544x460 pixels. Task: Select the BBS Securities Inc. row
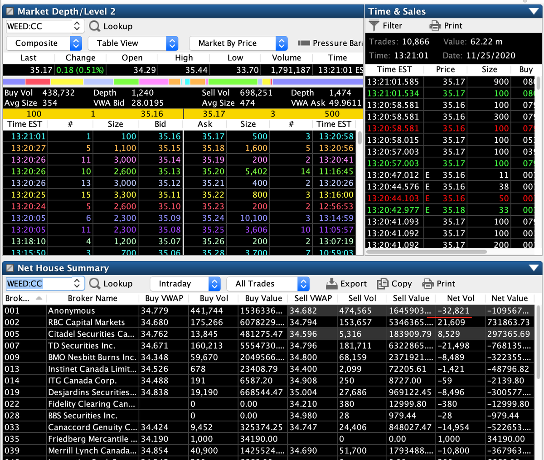click(x=269, y=416)
